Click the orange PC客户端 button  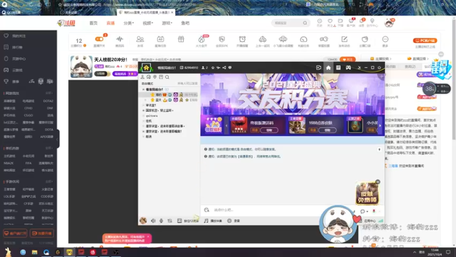[425, 41]
